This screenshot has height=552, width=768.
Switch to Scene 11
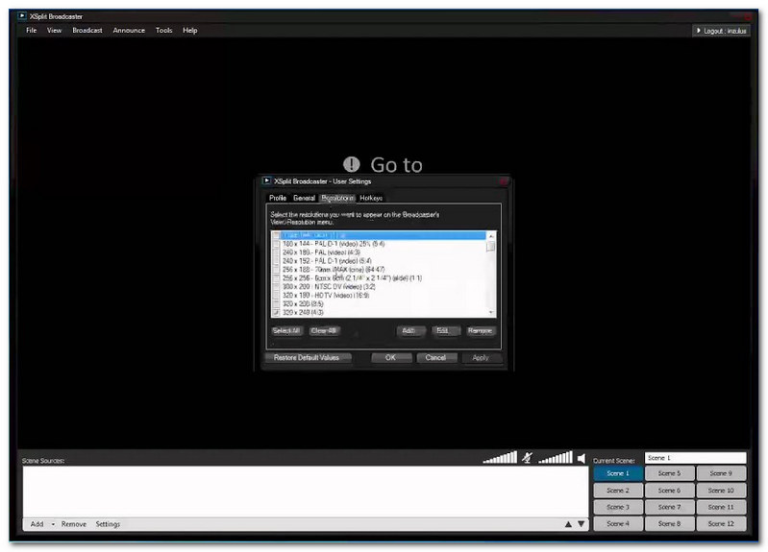(x=722, y=507)
